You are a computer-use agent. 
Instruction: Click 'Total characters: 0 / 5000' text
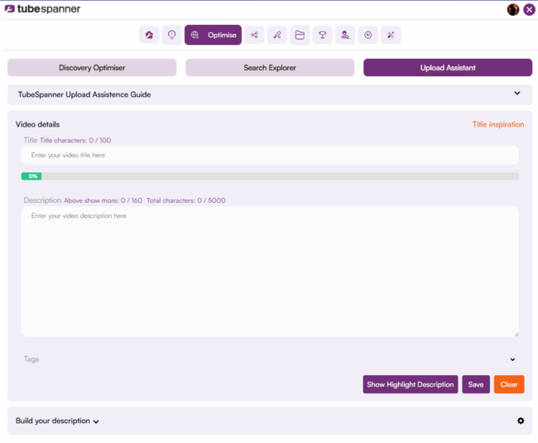coord(186,200)
